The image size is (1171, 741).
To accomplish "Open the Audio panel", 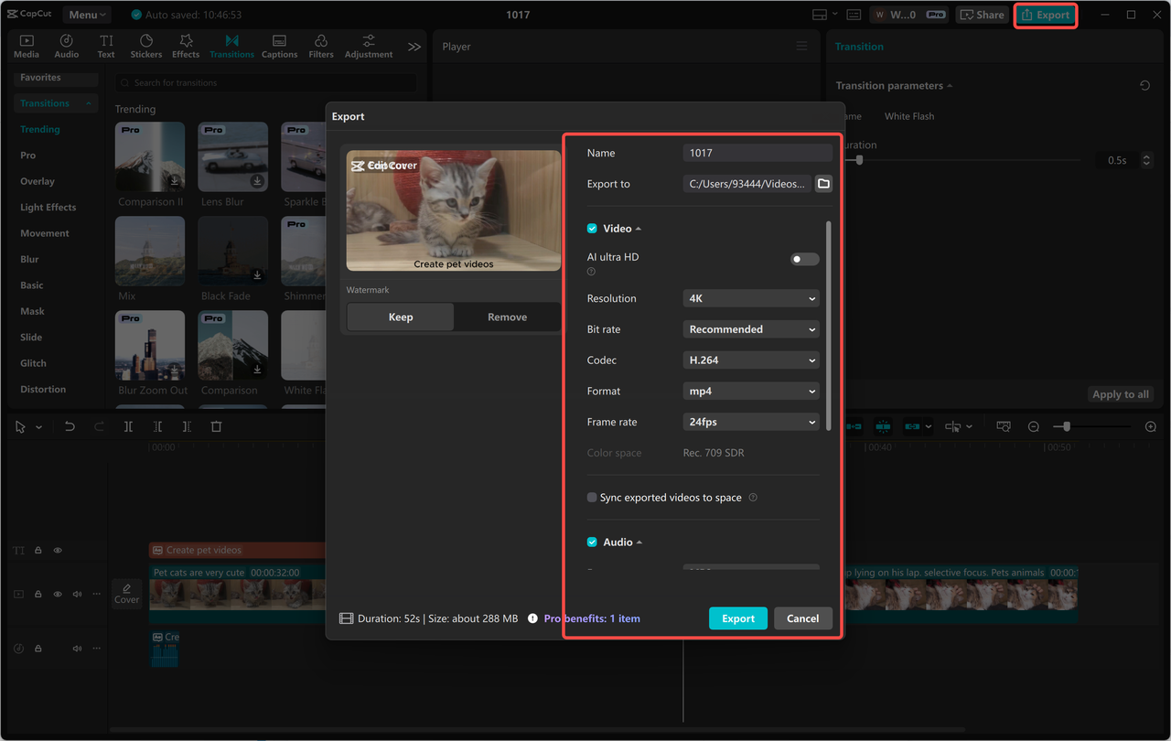I will click(67, 46).
